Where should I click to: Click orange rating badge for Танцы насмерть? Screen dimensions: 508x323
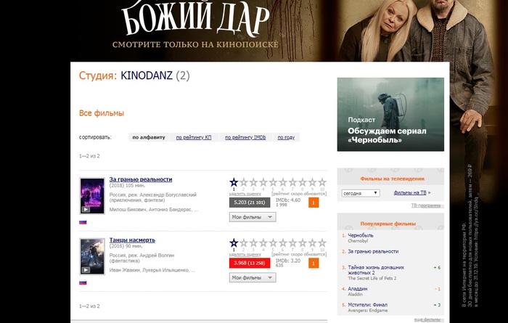(314, 263)
